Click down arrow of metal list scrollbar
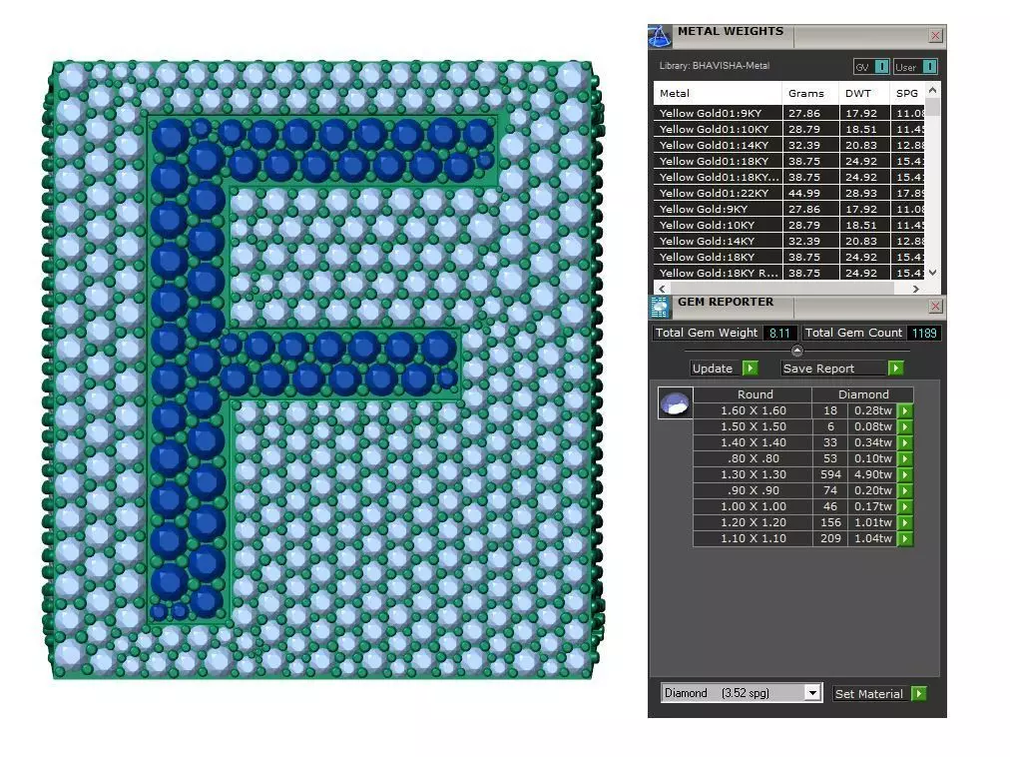The height and width of the screenshot is (757, 1010). pos(932,273)
